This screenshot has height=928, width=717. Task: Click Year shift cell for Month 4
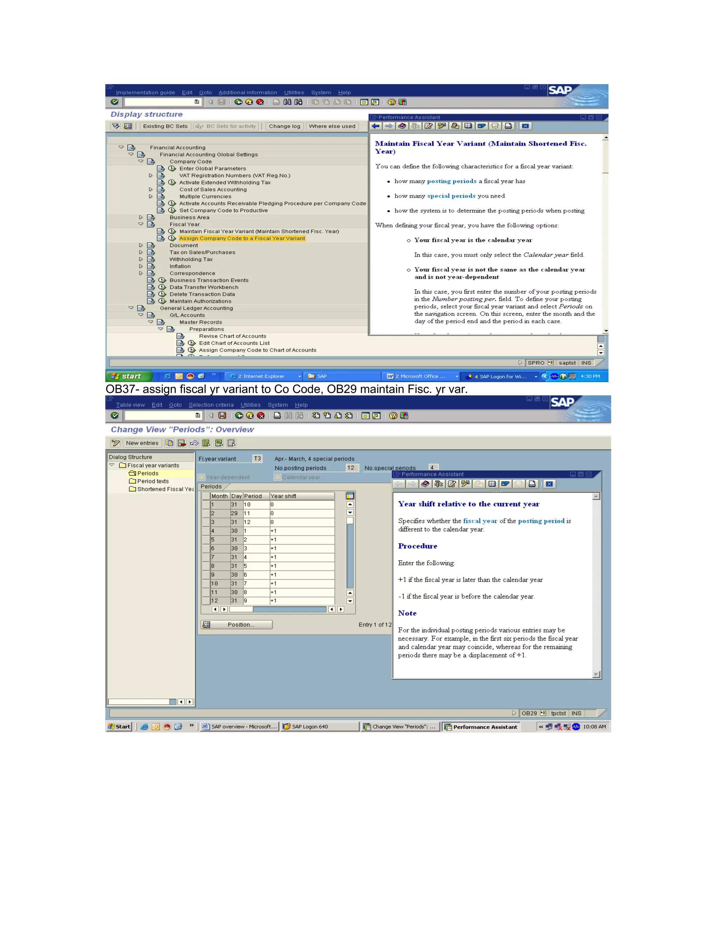(302, 531)
